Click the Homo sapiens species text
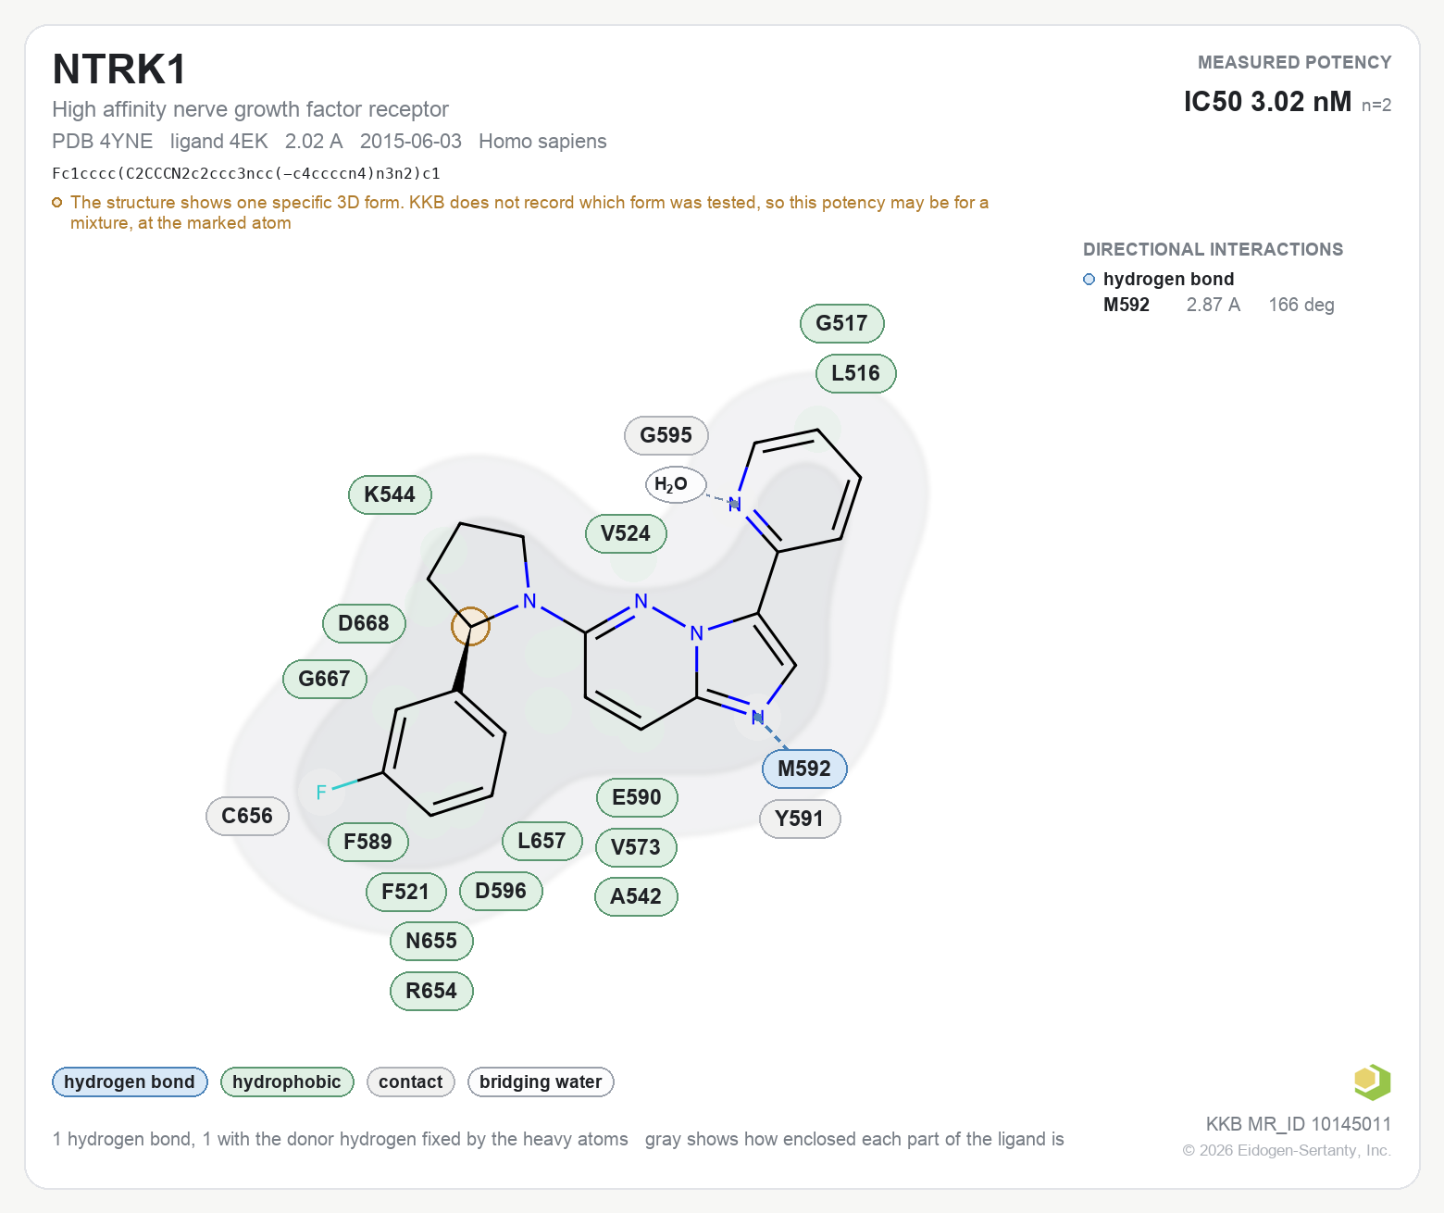1444x1213 pixels. [x=542, y=141]
